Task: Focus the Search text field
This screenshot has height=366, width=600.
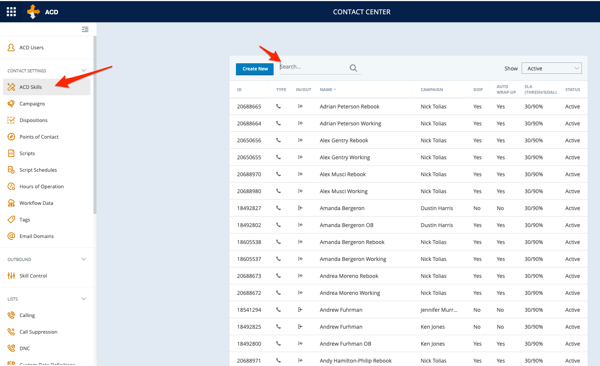Action: pos(313,67)
